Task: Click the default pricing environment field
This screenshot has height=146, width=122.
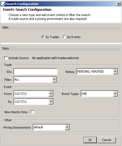Action: pos(49,127)
